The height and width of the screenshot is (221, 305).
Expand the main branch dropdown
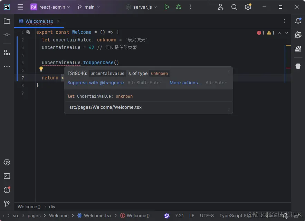pos(89,7)
